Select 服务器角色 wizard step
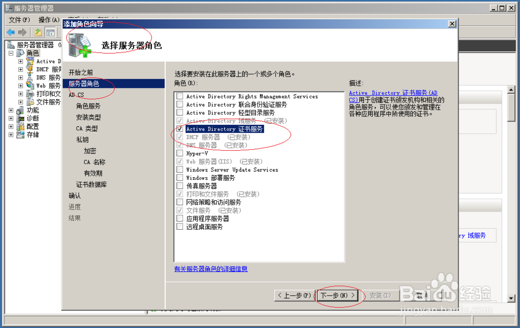 [x=113, y=84]
